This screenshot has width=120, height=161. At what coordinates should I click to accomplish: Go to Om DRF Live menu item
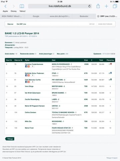(21, 24)
